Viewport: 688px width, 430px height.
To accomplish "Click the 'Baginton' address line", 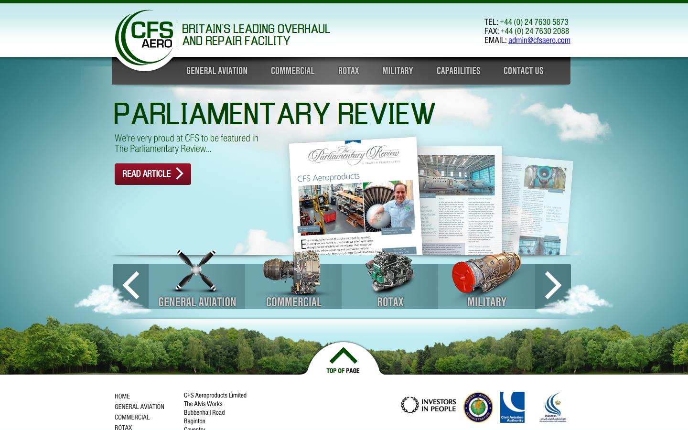I will click(x=194, y=421).
